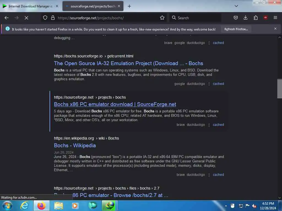282x211 pixels.
Task: Dismiss the Firefox refresh notification
Action: [x=275, y=29]
